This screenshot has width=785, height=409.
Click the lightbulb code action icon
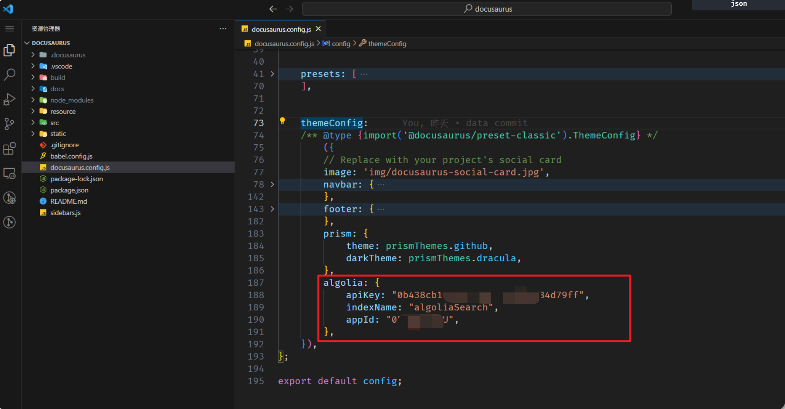(282, 121)
